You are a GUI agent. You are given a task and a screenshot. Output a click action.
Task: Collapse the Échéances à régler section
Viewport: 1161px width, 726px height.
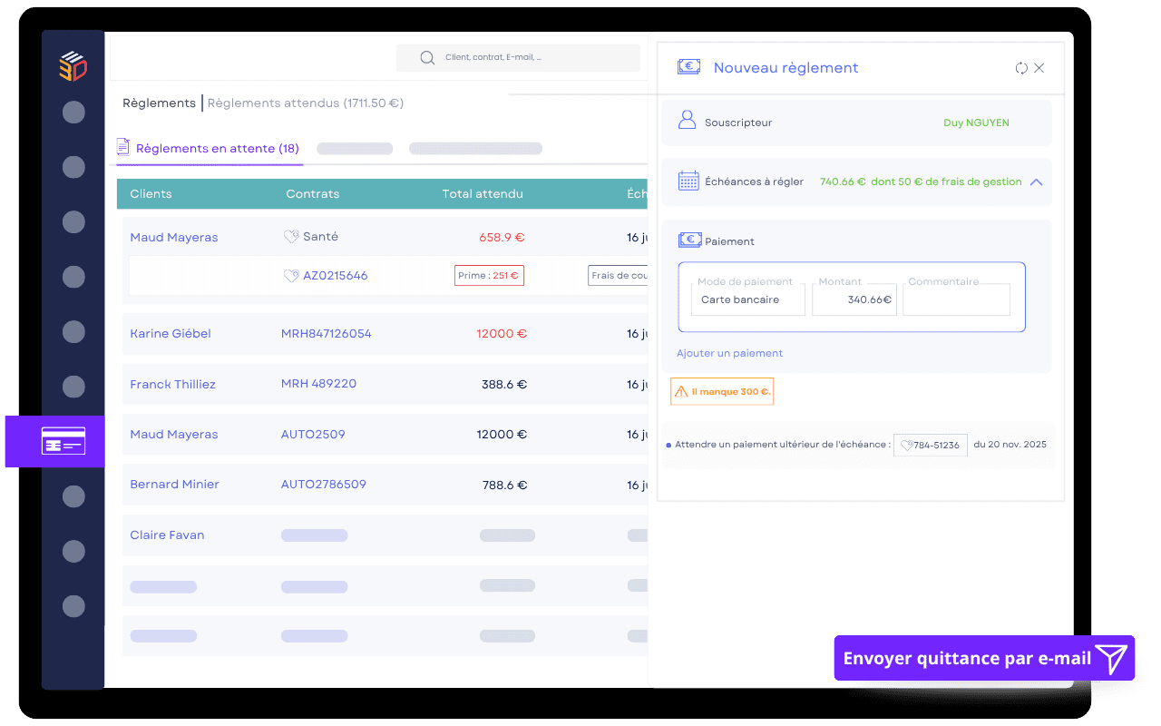[1036, 181]
